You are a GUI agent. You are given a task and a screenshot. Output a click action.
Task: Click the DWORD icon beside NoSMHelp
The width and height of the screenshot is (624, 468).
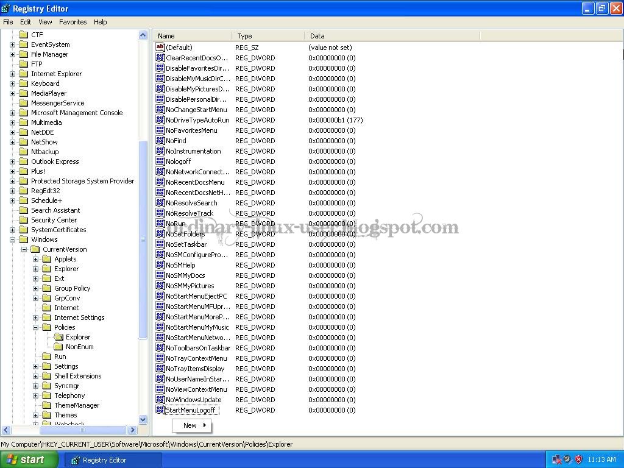click(160, 265)
